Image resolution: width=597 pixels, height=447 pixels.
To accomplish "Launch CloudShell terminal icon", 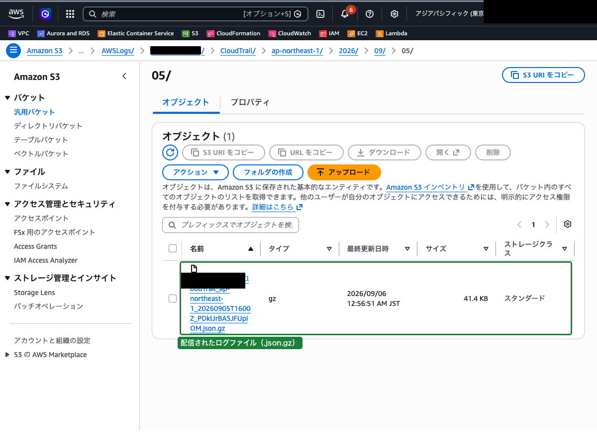I will tap(321, 14).
